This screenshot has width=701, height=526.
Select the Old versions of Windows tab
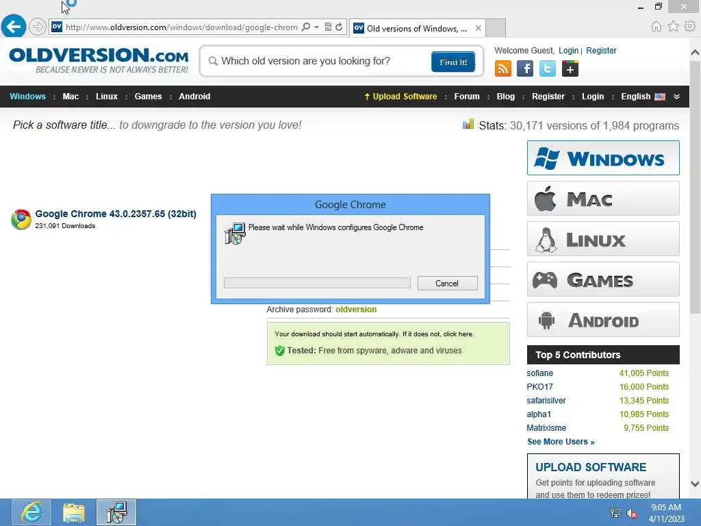pyautogui.click(x=416, y=28)
